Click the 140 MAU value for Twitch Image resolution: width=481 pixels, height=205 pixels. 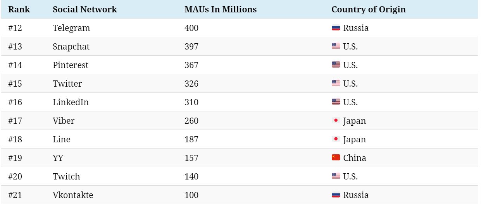pyautogui.click(x=191, y=176)
